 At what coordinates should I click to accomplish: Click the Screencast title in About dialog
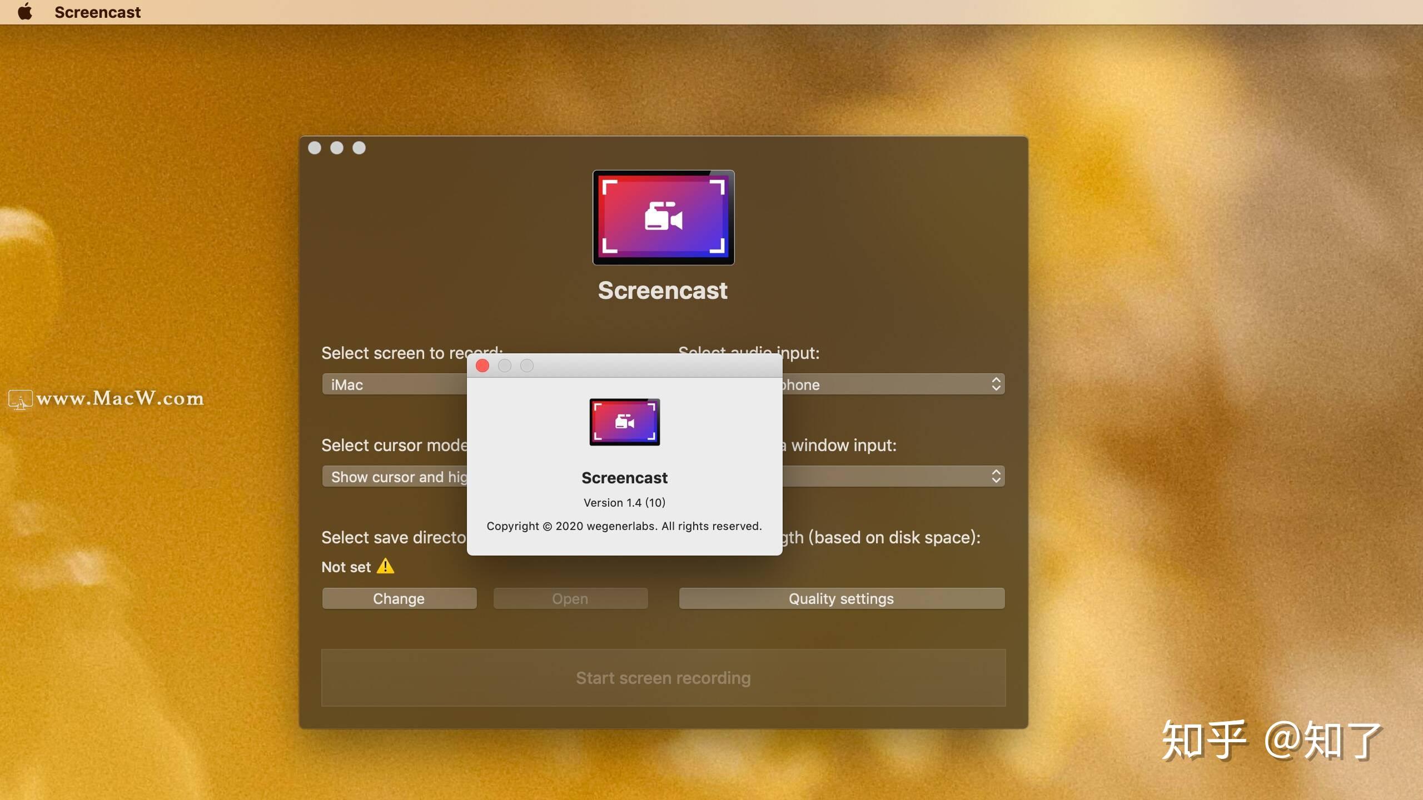(x=624, y=478)
